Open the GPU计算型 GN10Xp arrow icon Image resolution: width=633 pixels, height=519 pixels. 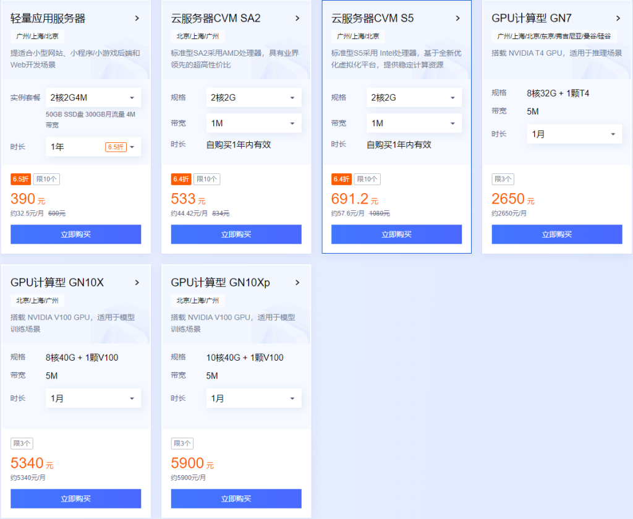pos(297,283)
